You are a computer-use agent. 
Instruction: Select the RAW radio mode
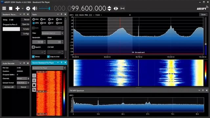point(59,23)
